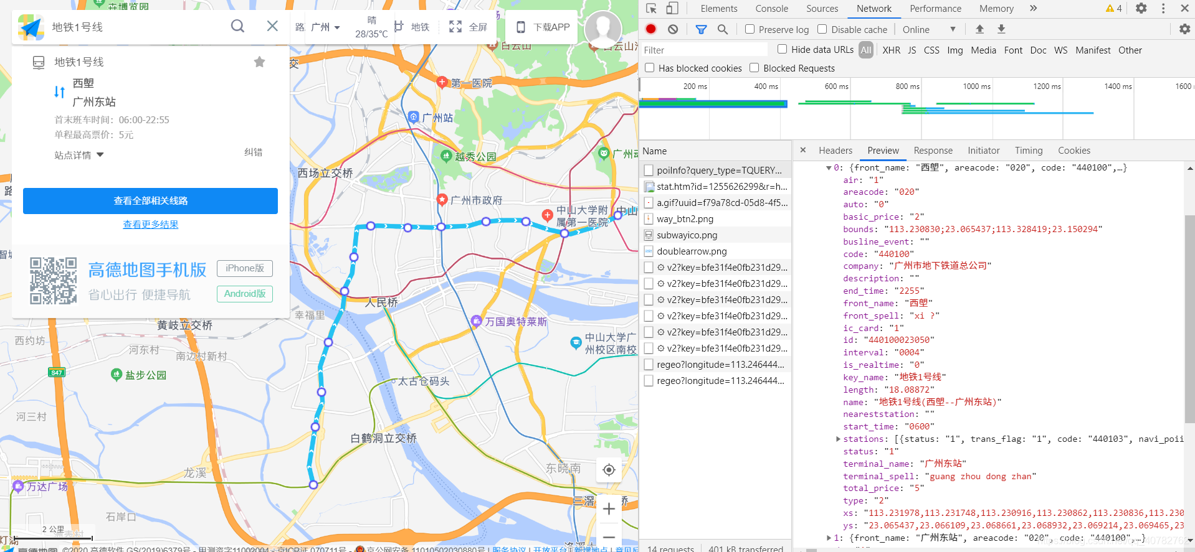1195x552 pixels.
Task: Select the Img filter type
Action: coord(955,50)
